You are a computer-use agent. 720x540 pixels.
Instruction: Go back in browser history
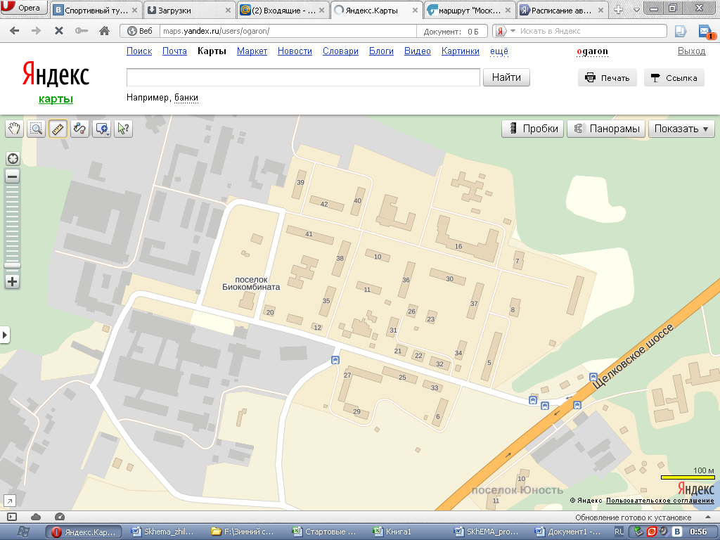pyautogui.click(x=15, y=31)
